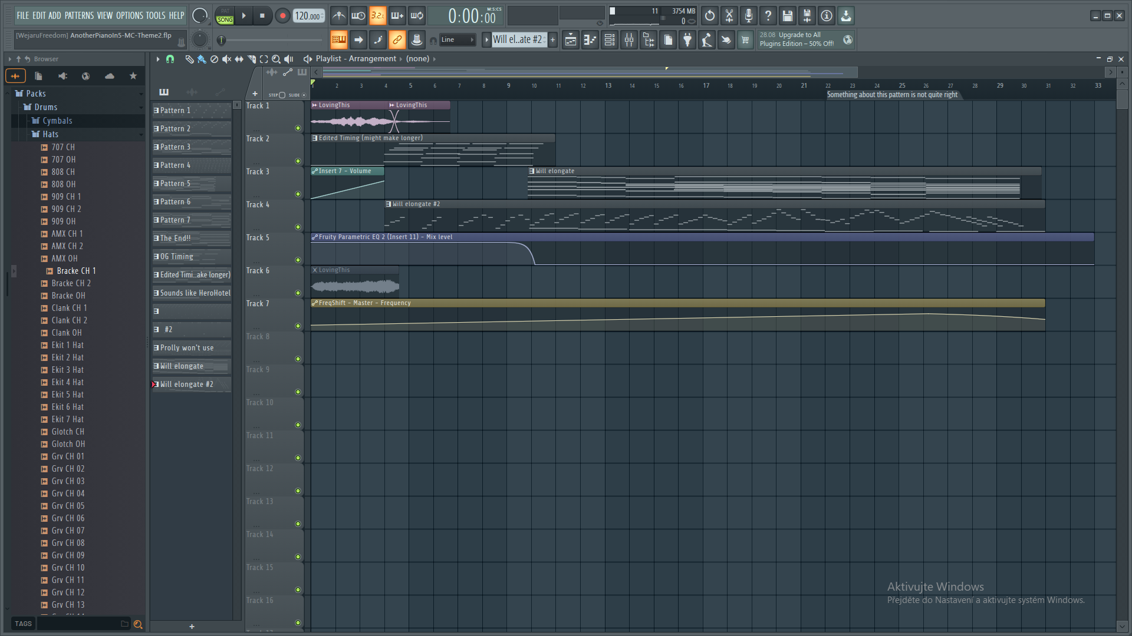Click the undo history circular arrow button
This screenshot has width=1132, height=636.
pos(710,16)
